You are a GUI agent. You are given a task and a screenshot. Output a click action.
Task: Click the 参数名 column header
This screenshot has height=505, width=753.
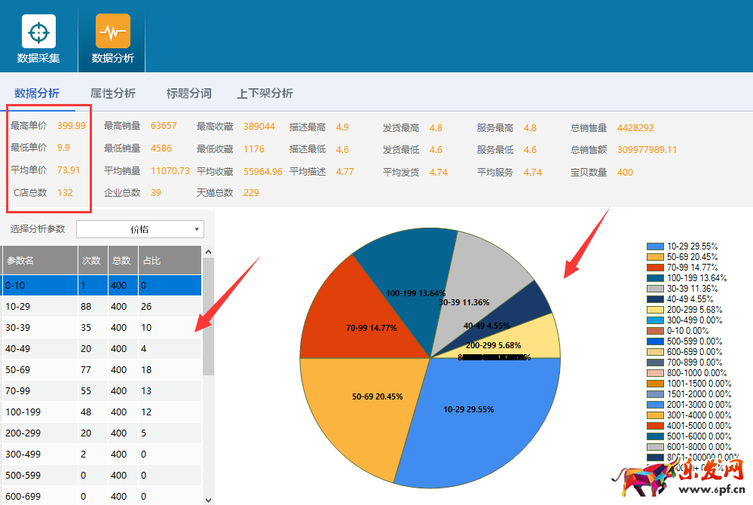39,260
